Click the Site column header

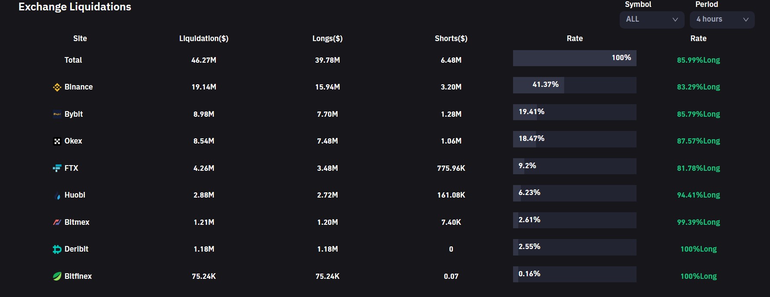80,38
